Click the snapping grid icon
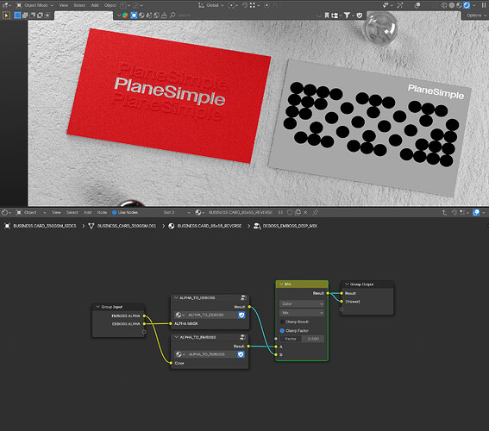 coord(253,5)
